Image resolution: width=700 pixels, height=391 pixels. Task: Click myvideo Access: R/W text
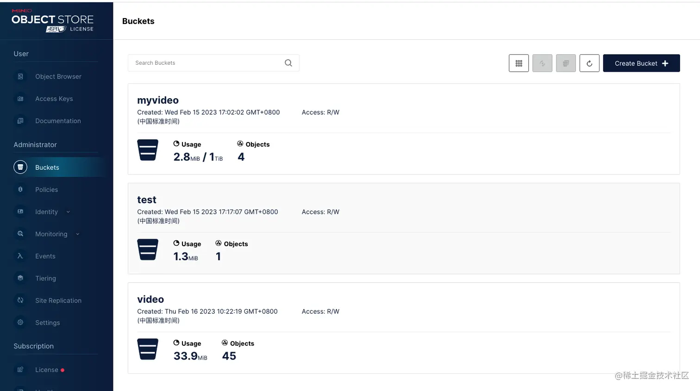pyautogui.click(x=320, y=112)
